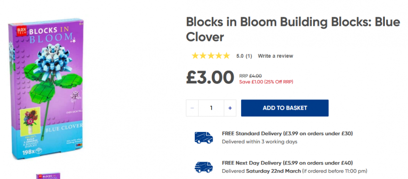The image size is (408, 179).
Task: Click the 5.0 rating score
Action: click(x=240, y=56)
